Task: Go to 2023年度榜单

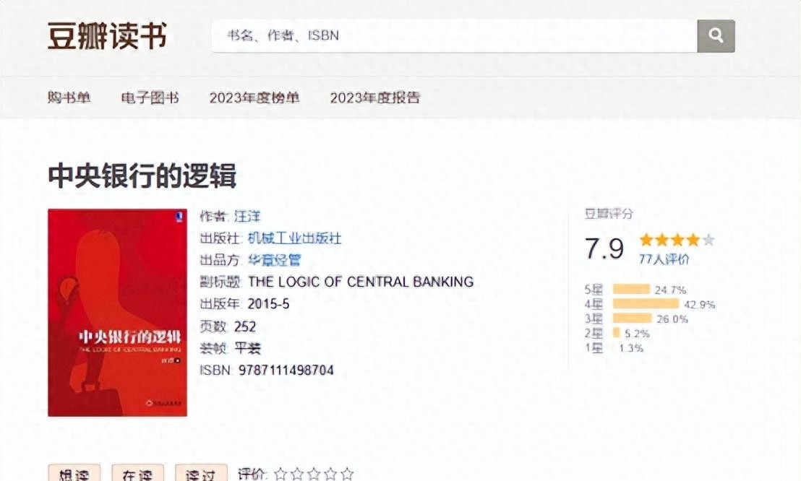Action: coord(254,97)
